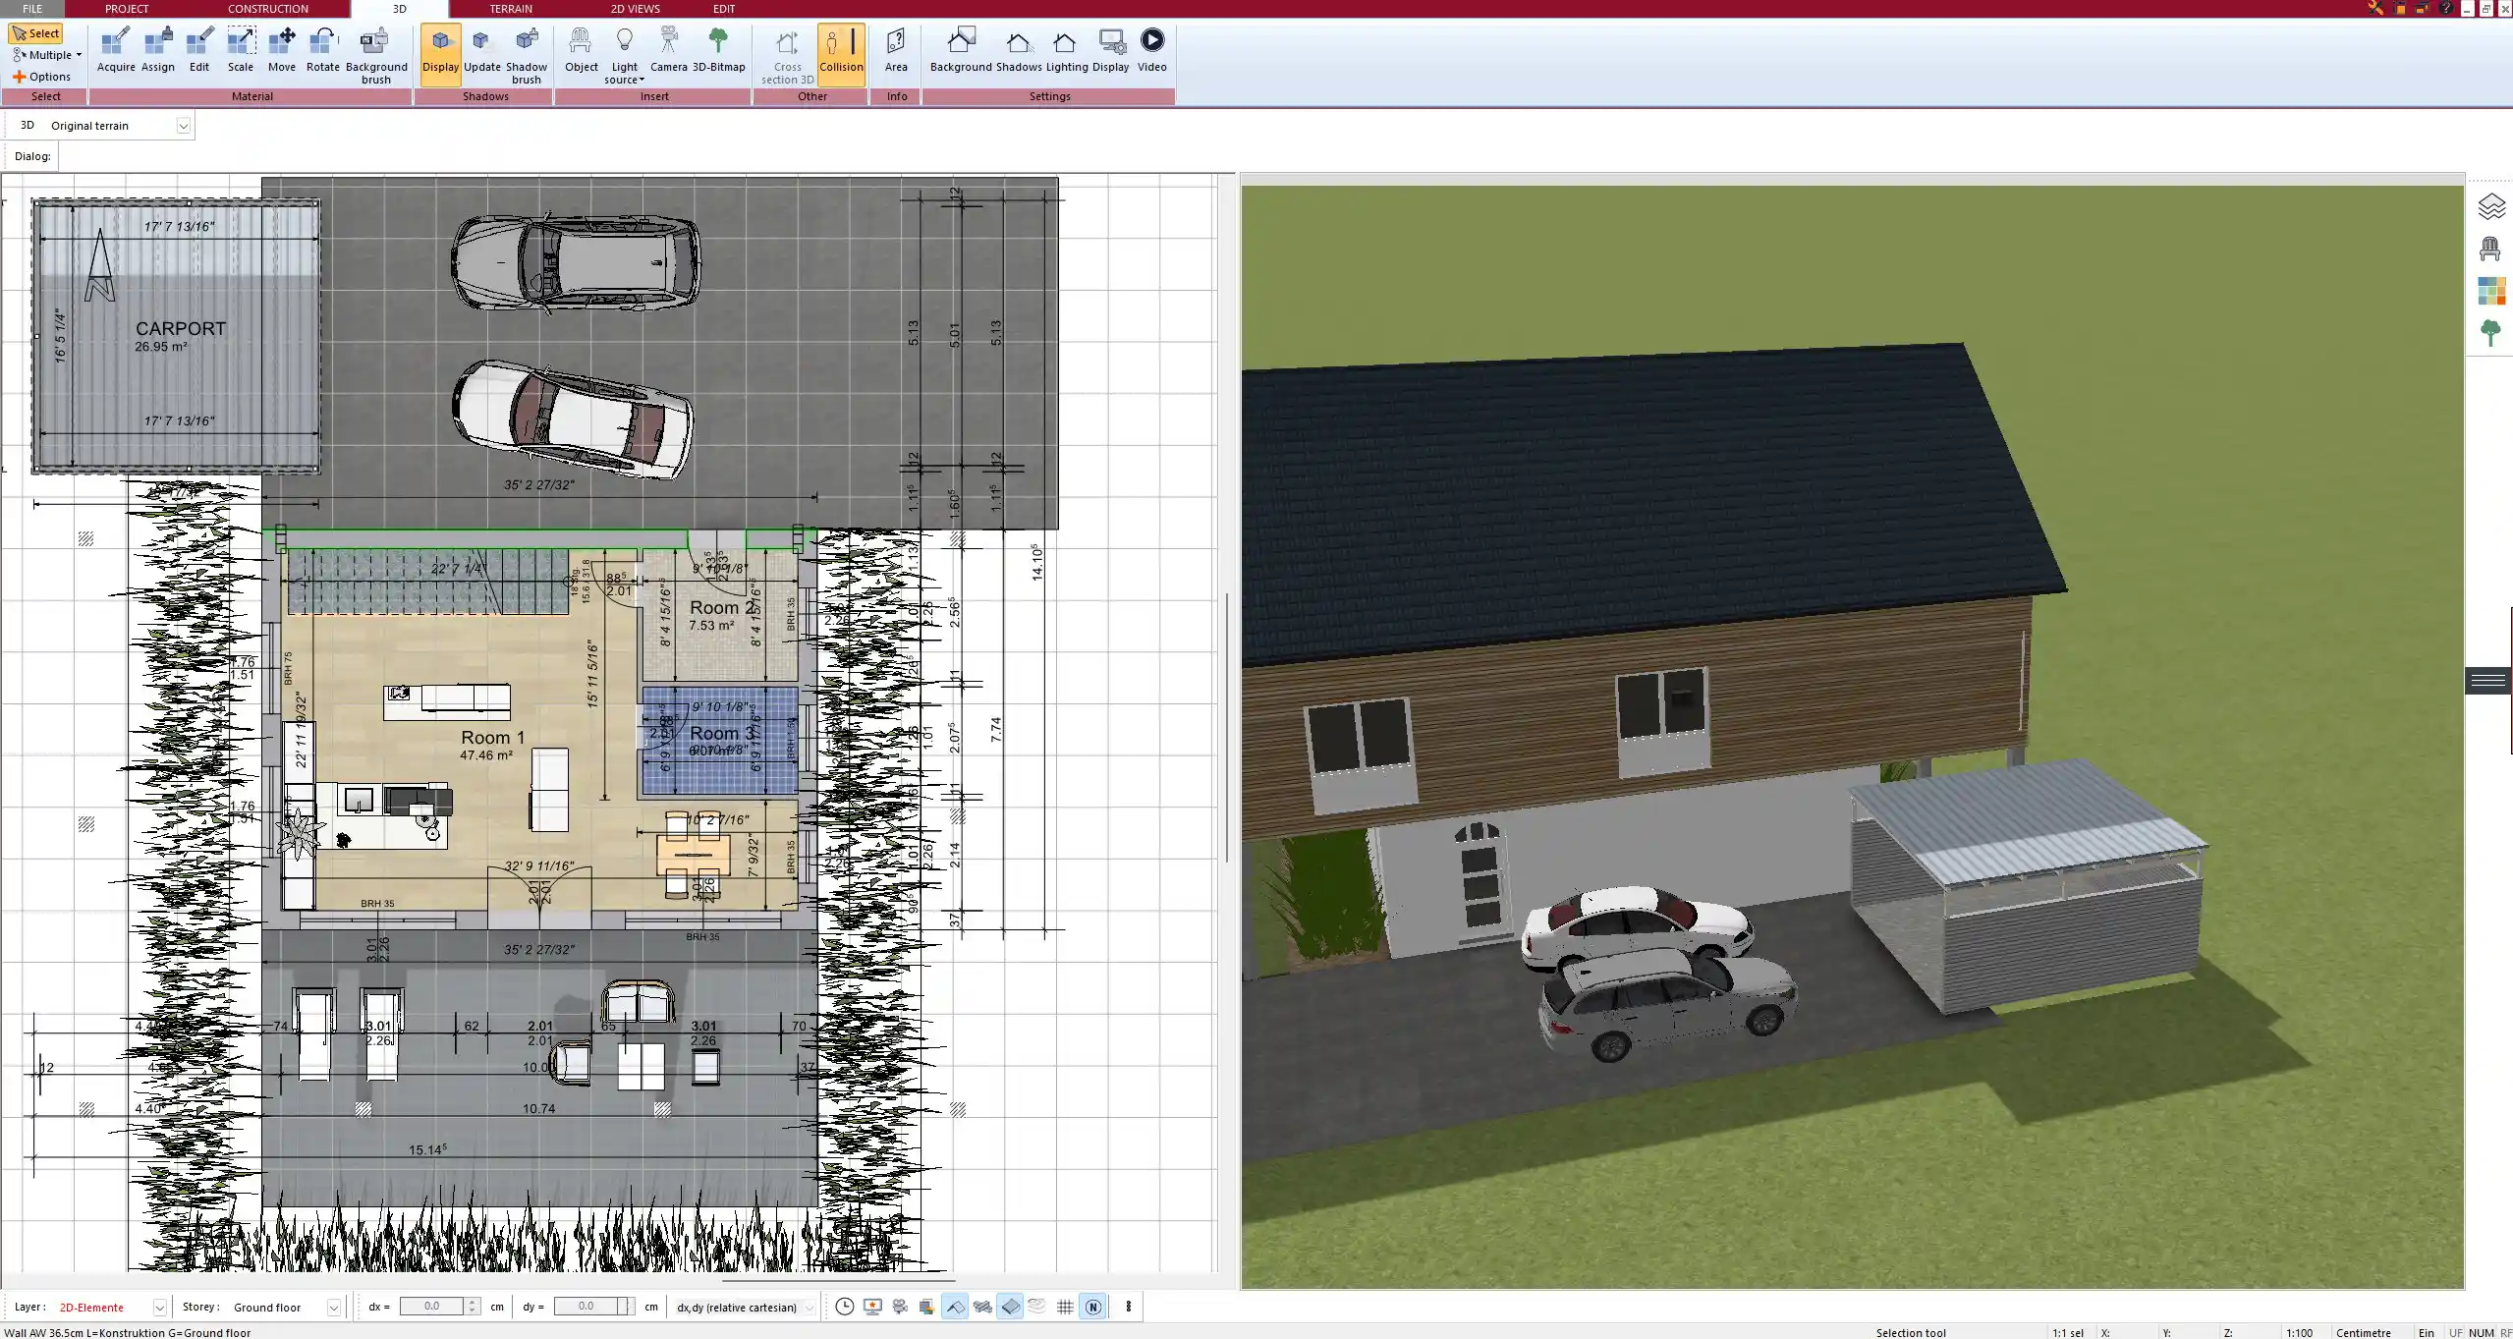The image size is (2513, 1339).
Task: Insert a Light source
Action: point(625,51)
